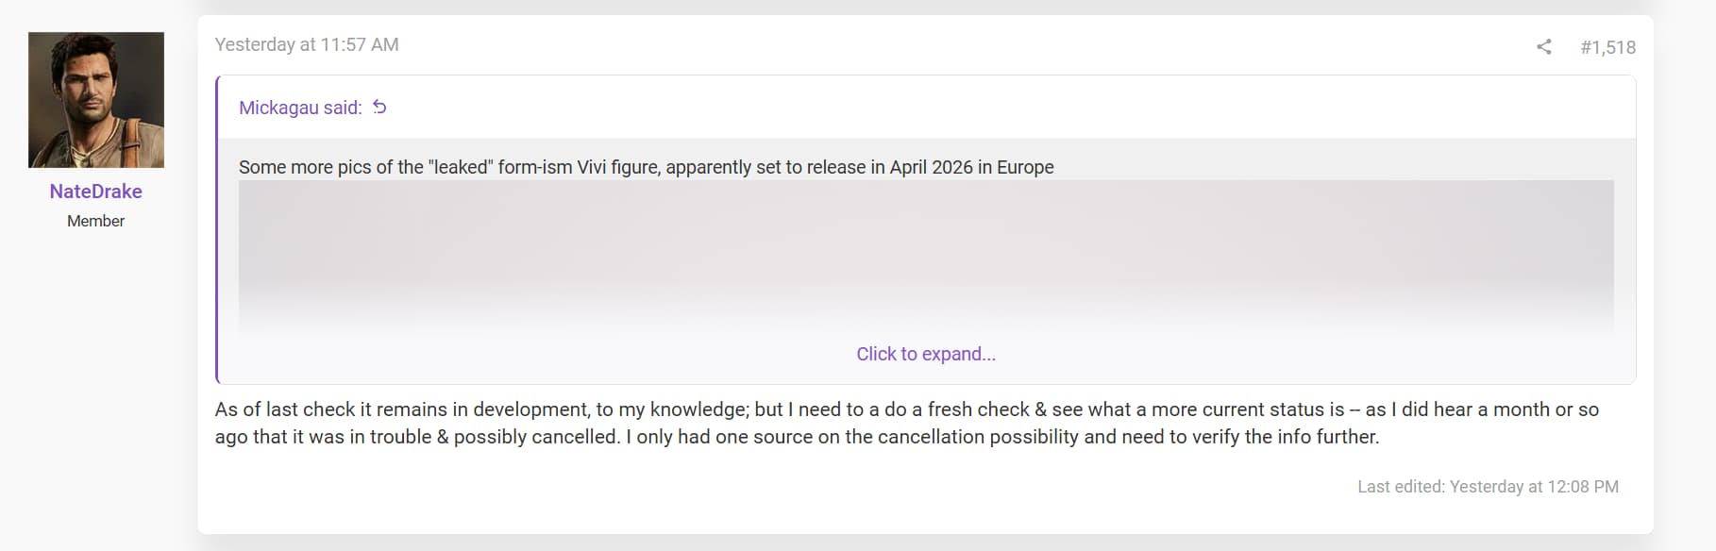
Task: Click the "Member" title under NateDrake
Action: 96,221
